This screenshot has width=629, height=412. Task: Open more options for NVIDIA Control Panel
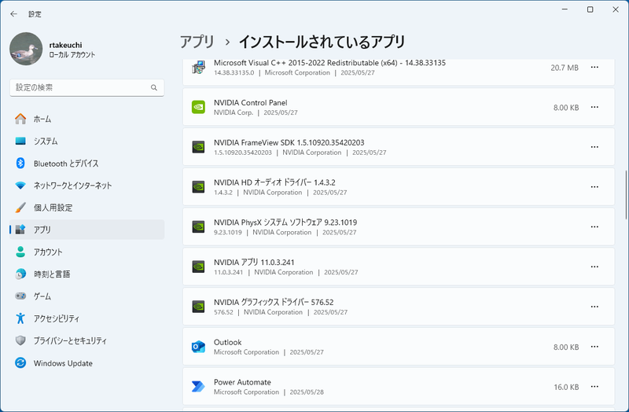point(594,107)
